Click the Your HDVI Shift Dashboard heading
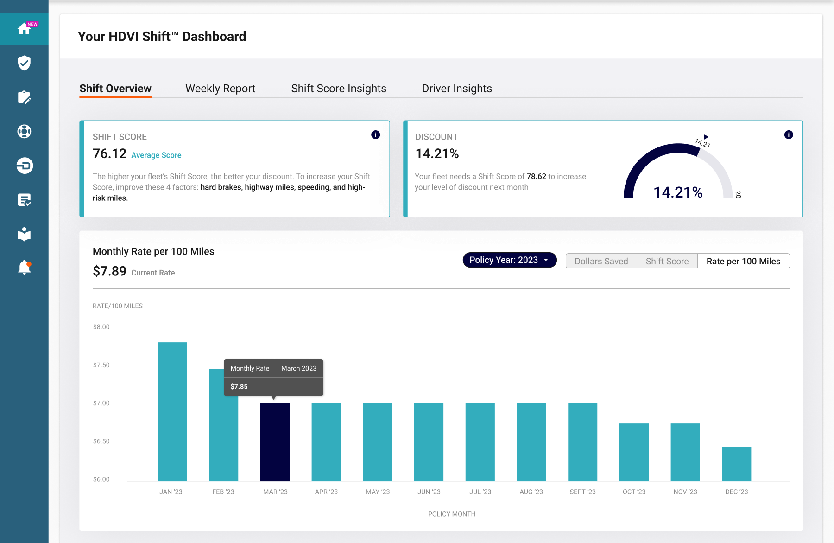Screen dimensions: 834x543 tap(162, 37)
